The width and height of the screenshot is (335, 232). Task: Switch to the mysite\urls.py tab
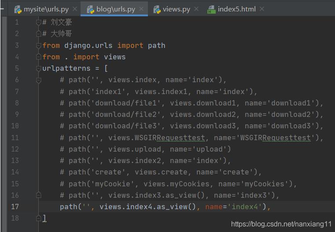(46, 9)
